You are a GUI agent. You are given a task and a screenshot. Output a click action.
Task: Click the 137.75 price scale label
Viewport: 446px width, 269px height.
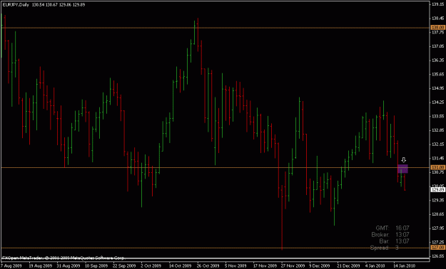tap(438, 32)
